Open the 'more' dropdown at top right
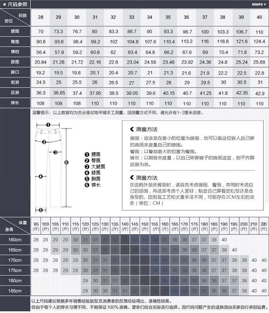The width and height of the screenshot is (269, 313). 259,4
